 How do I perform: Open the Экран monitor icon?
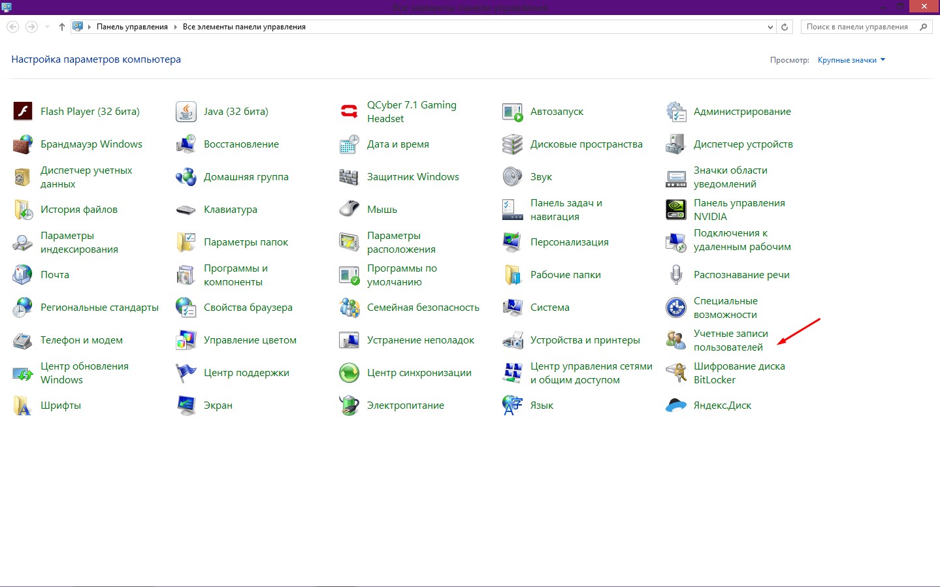coord(186,405)
